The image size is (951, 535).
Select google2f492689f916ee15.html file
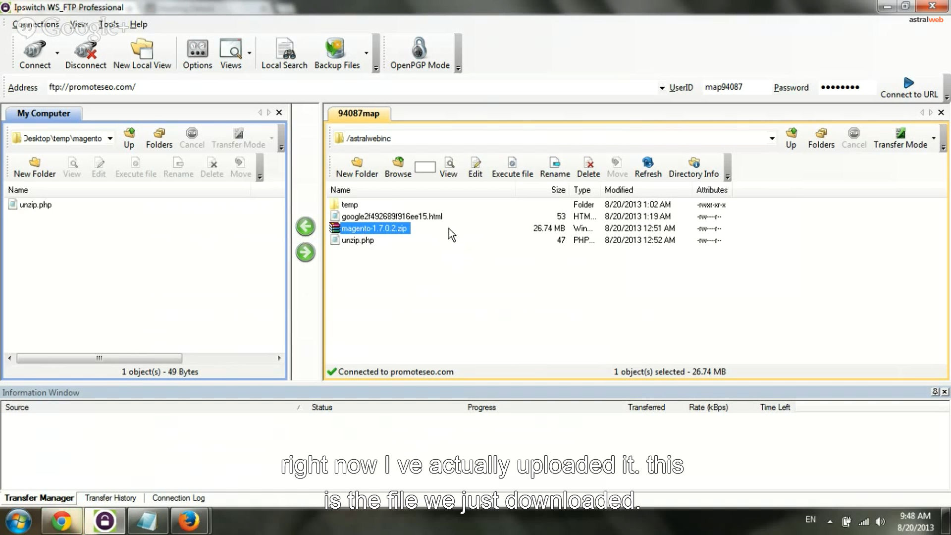[x=392, y=216]
